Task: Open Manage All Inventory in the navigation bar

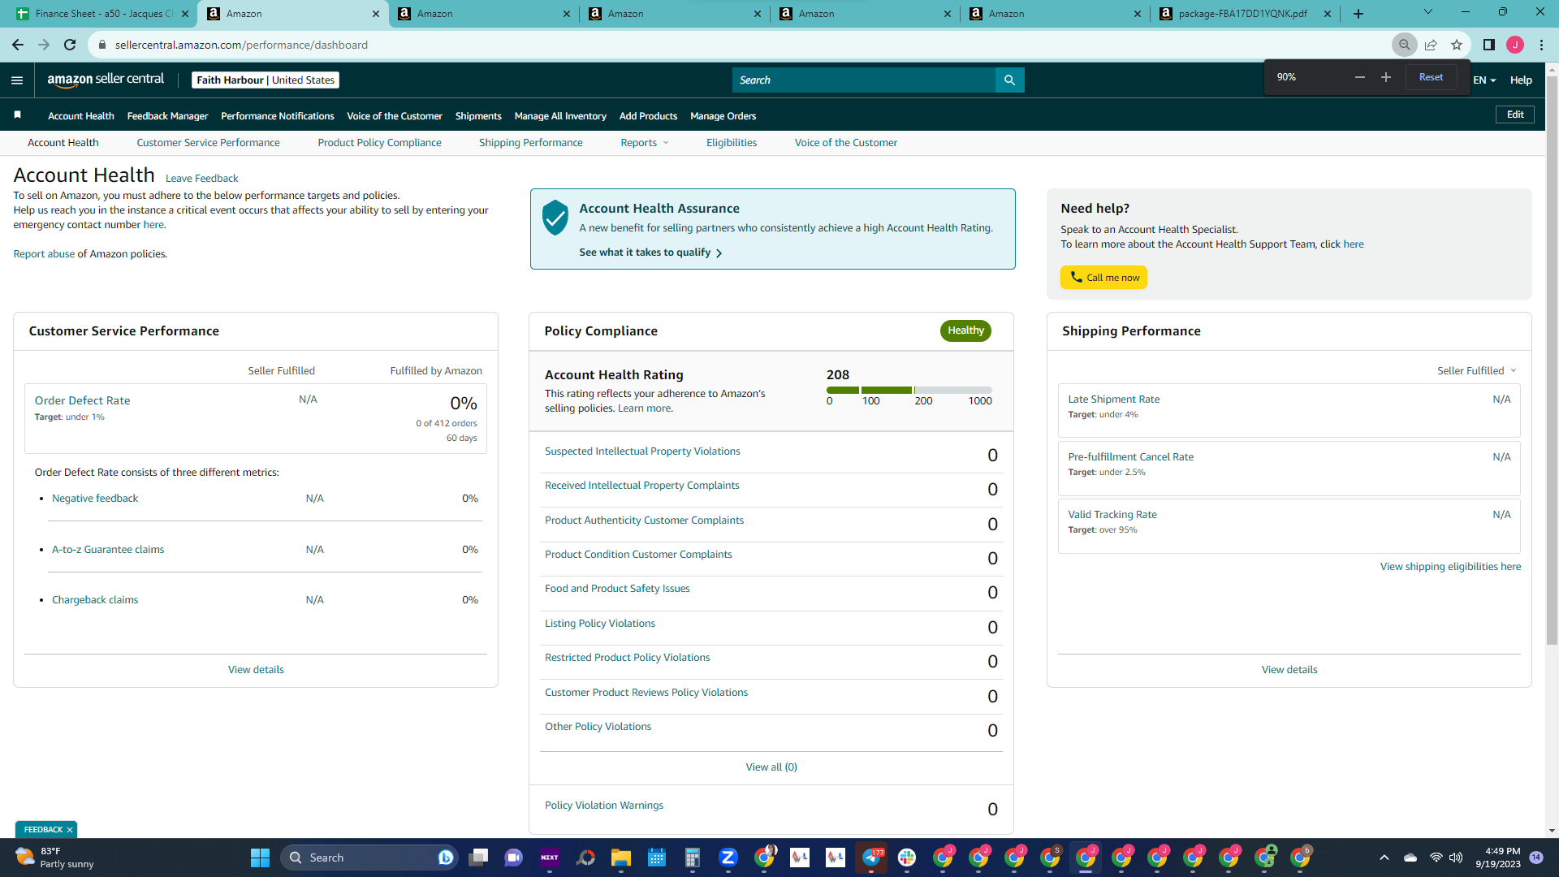Action: [560, 116]
